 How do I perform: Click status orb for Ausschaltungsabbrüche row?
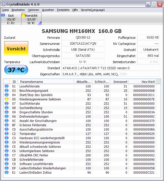tap(7, 129)
